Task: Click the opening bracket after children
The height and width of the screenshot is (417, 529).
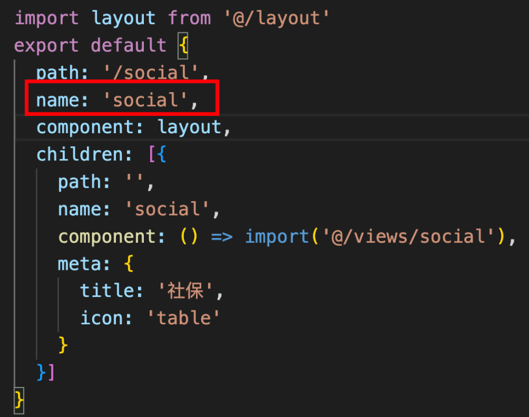Action: tap(151, 155)
